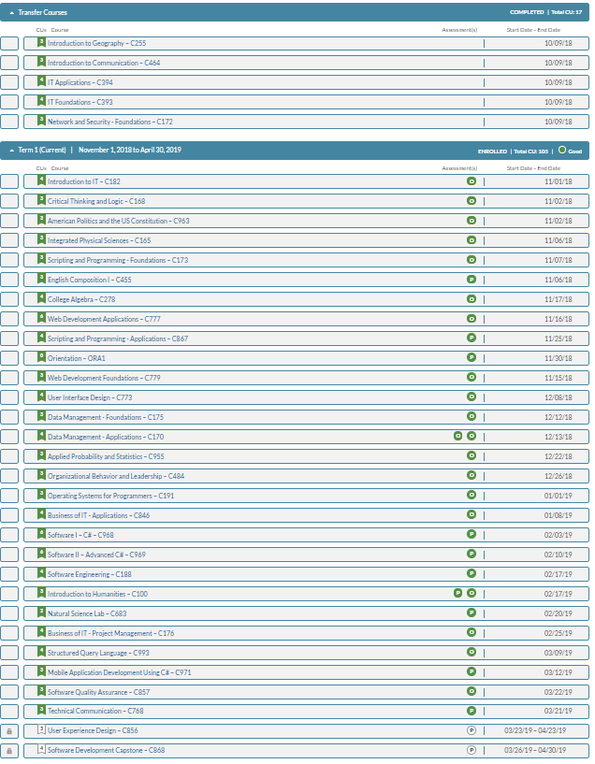The height and width of the screenshot is (764, 595).
Task: Click the green CU bookmark for Software Engineering
Action: point(40,572)
